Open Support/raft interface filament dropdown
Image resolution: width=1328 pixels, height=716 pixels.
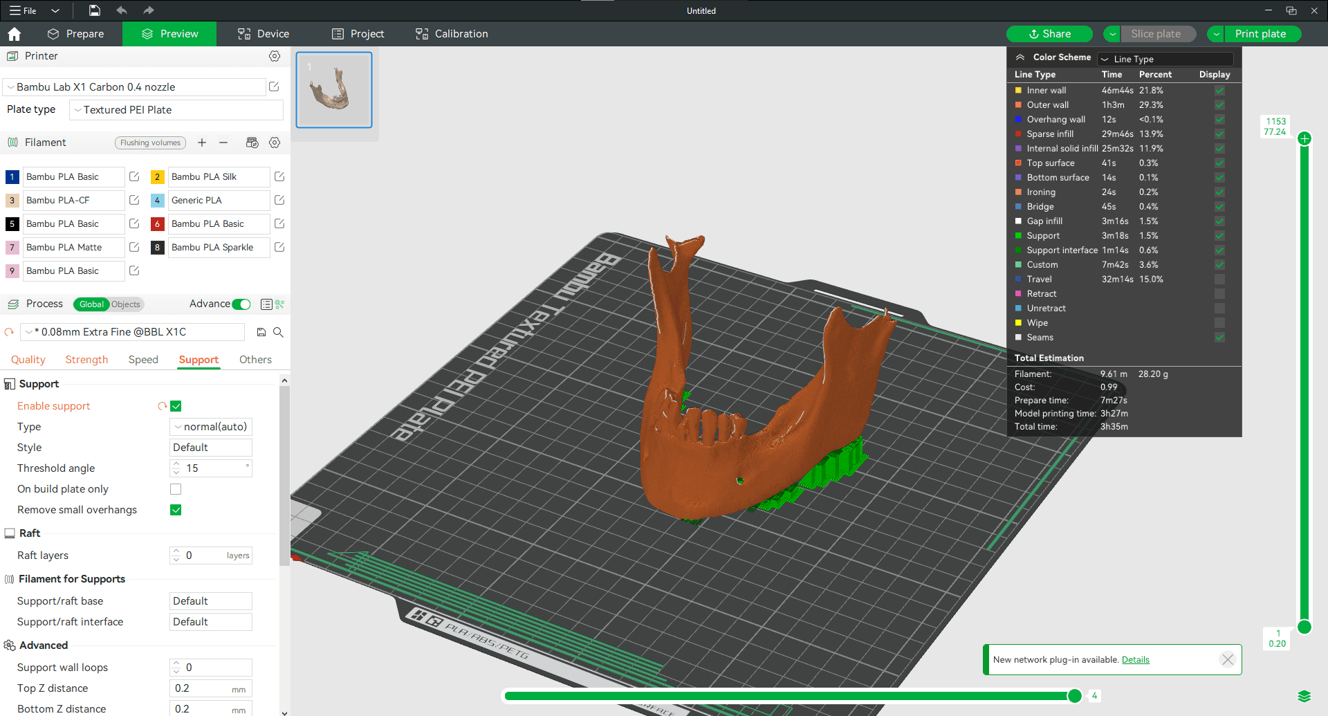click(x=211, y=622)
